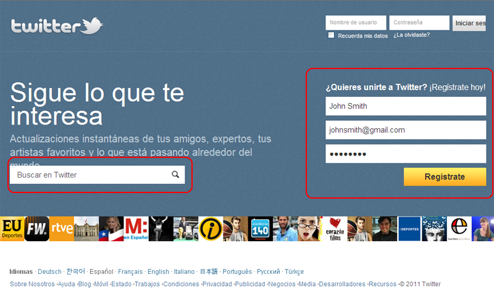Click the name field showing John Smith
Viewport: 494px width, 293px height.
(406, 106)
